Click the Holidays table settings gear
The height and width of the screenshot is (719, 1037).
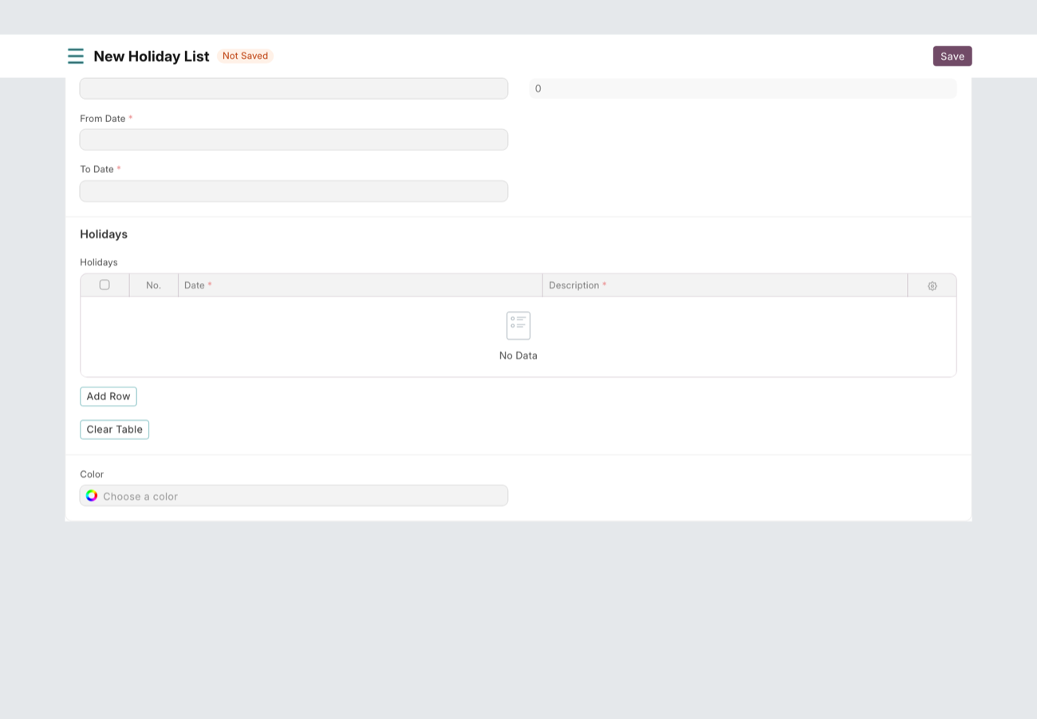(x=932, y=285)
